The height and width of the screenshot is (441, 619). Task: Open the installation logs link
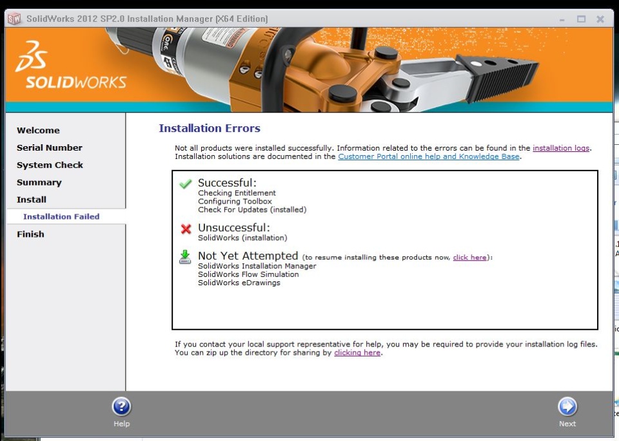click(x=561, y=148)
